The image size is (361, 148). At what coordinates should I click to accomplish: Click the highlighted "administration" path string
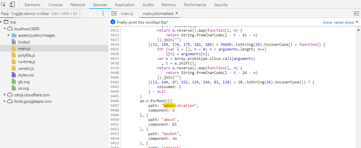[x=179, y=105]
